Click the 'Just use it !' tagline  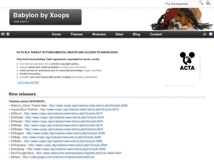click(21, 21)
